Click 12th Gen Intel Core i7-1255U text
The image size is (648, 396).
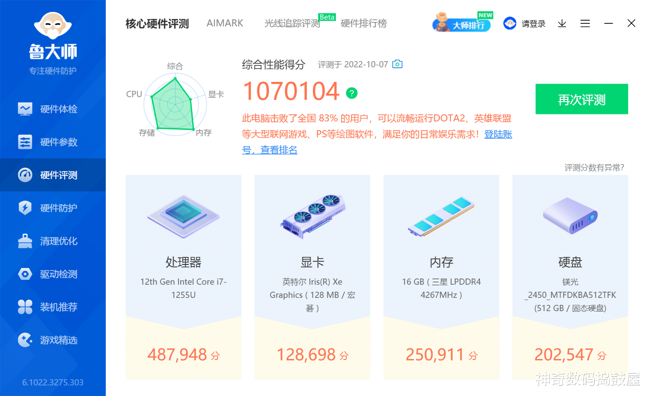pyautogui.click(x=183, y=288)
